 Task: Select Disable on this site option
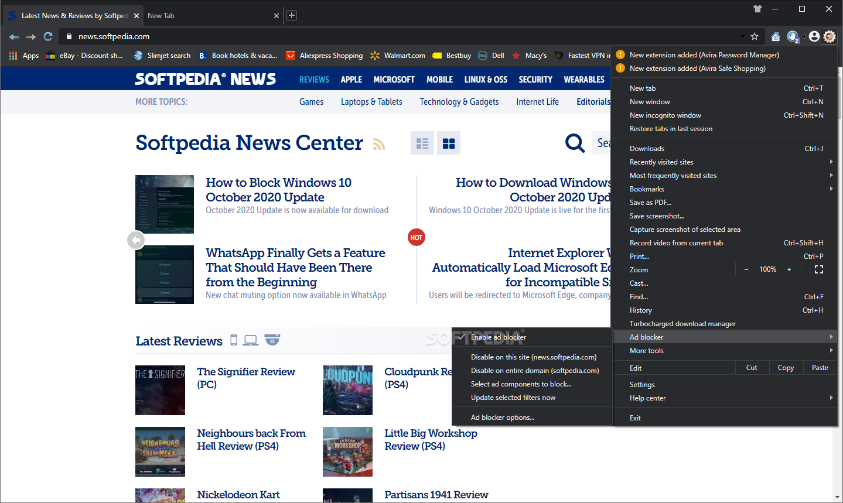point(532,357)
